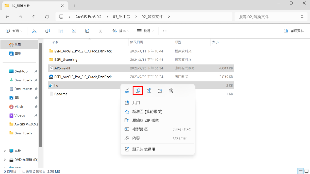Go up one folder level

coord(34,17)
